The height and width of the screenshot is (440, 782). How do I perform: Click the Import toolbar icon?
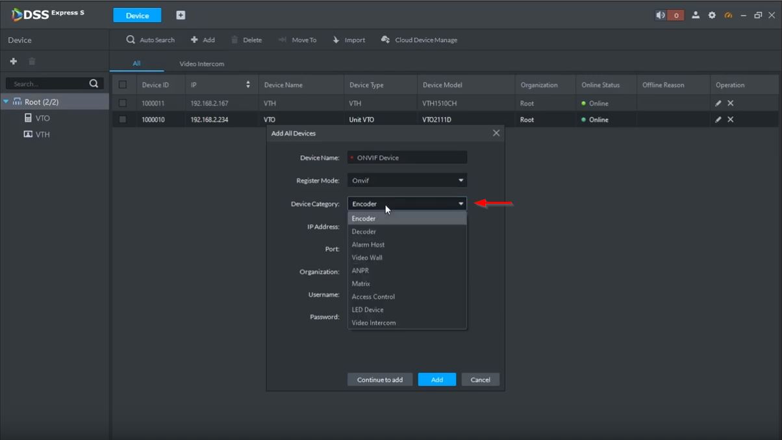(336, 40)
